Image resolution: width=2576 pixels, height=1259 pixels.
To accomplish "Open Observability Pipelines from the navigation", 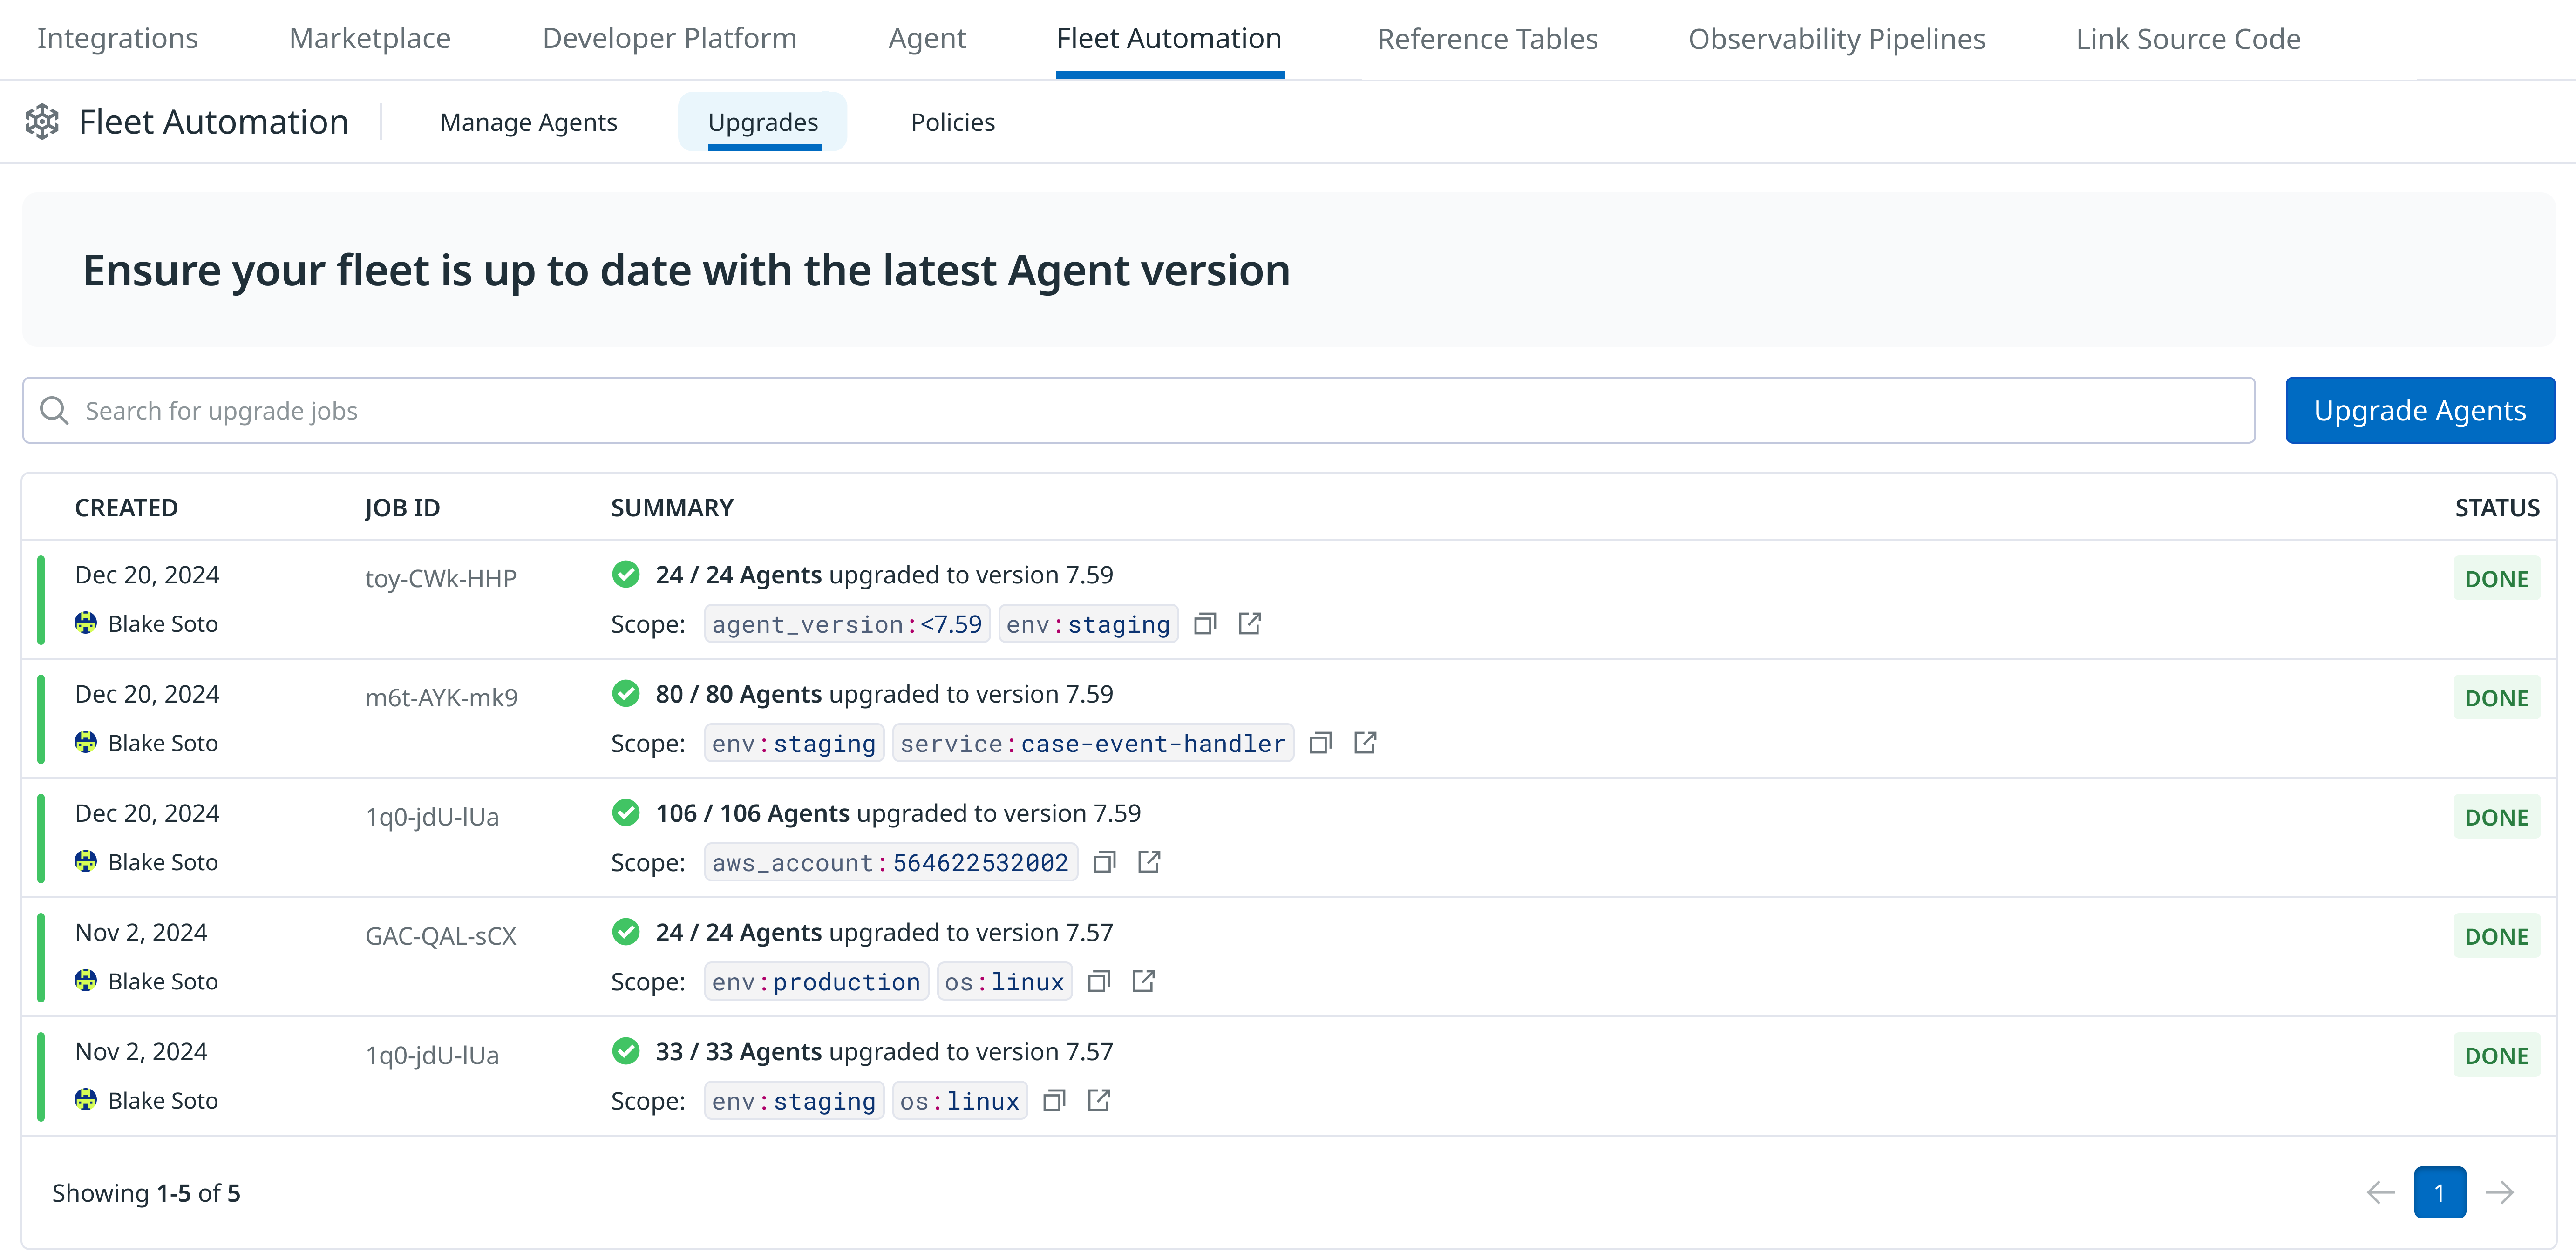I will 1836,38.
